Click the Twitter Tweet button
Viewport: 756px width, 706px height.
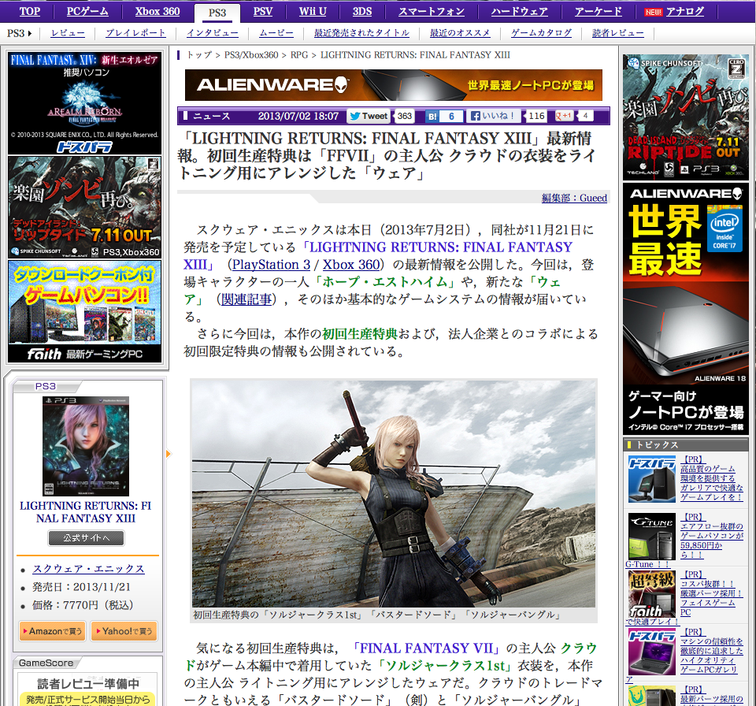(369, 116)
